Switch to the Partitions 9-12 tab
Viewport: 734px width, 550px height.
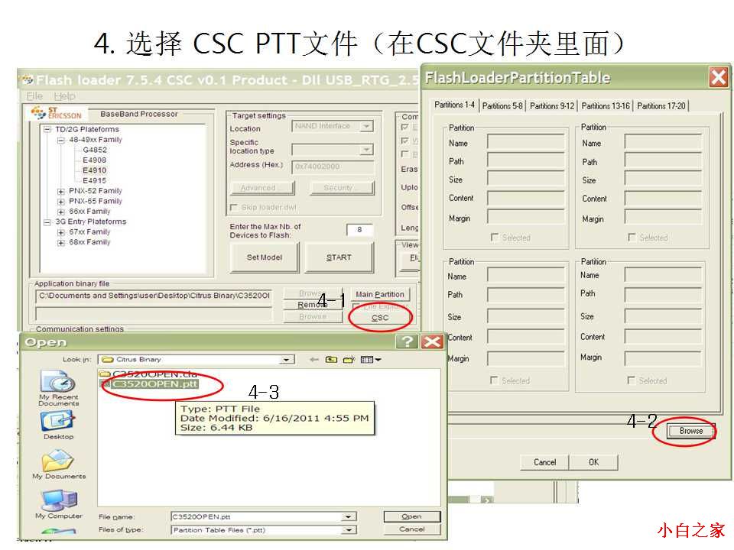(552, 106)
